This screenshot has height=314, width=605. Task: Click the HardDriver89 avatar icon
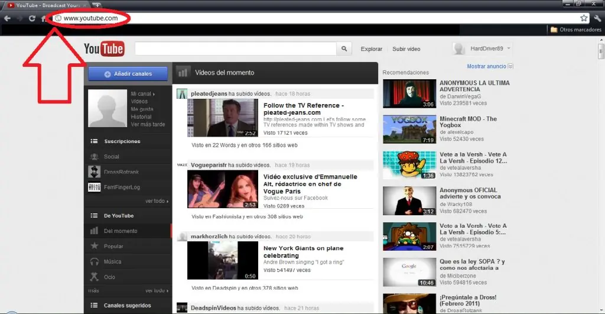[x=458, y=48]
